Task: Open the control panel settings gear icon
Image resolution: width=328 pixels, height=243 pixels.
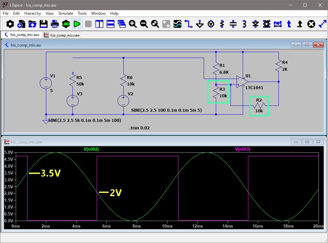Action: [x=10, y=24]
